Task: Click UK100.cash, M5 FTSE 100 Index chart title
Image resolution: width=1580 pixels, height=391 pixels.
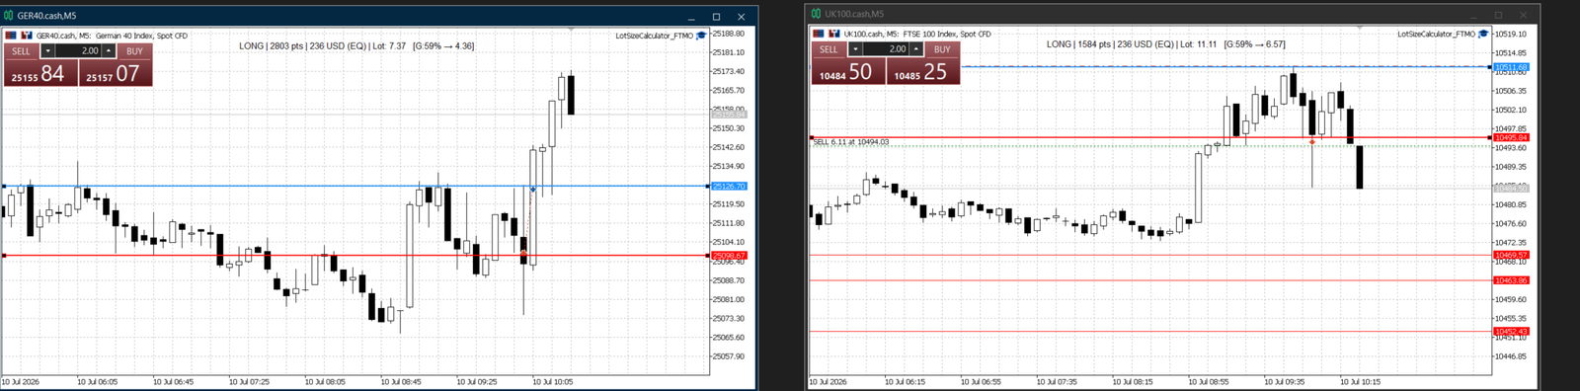Action: (x=917, y=34)
